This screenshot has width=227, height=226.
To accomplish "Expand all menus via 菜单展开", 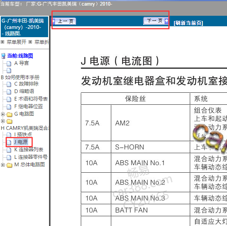I will tap(17, 42).
